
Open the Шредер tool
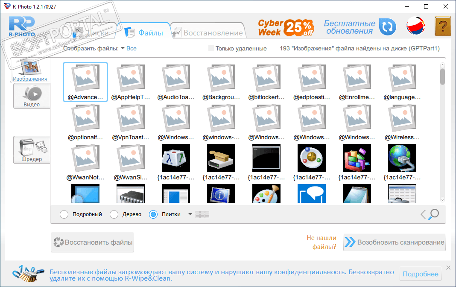[32, 150]
